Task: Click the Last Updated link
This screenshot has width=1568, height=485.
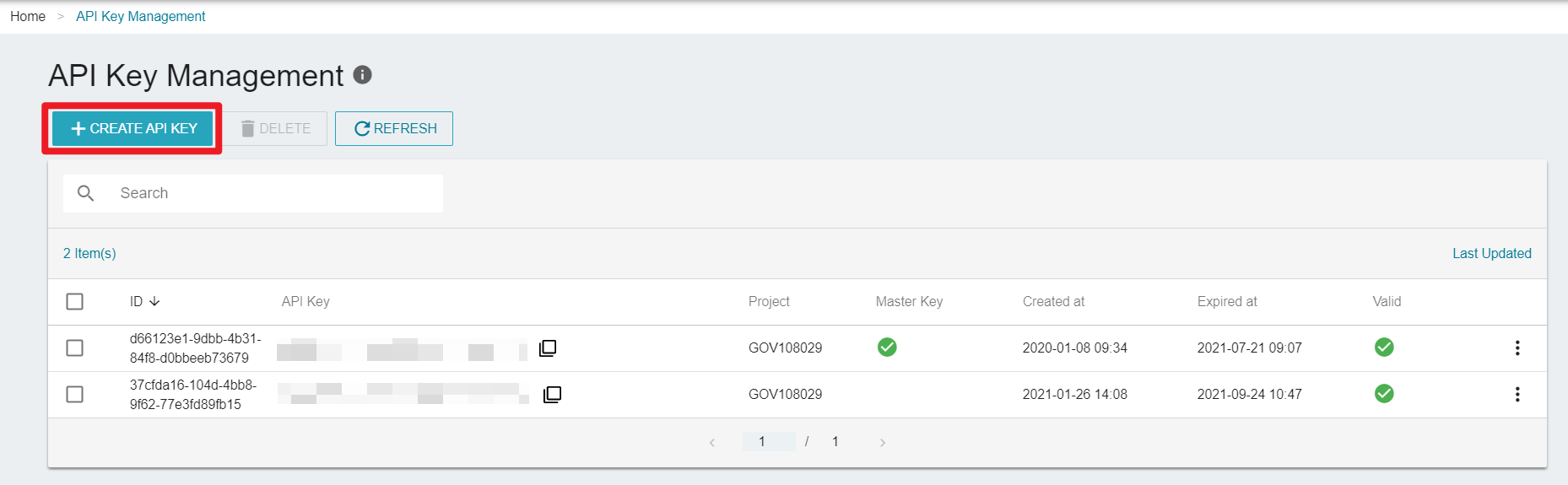Action: tap(1491, 253)
